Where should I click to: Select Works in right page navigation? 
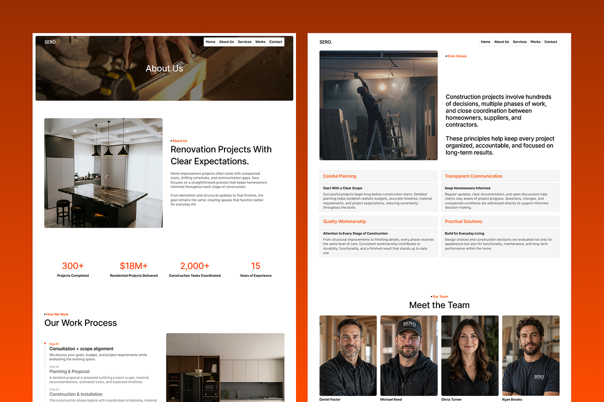point(536,42)
